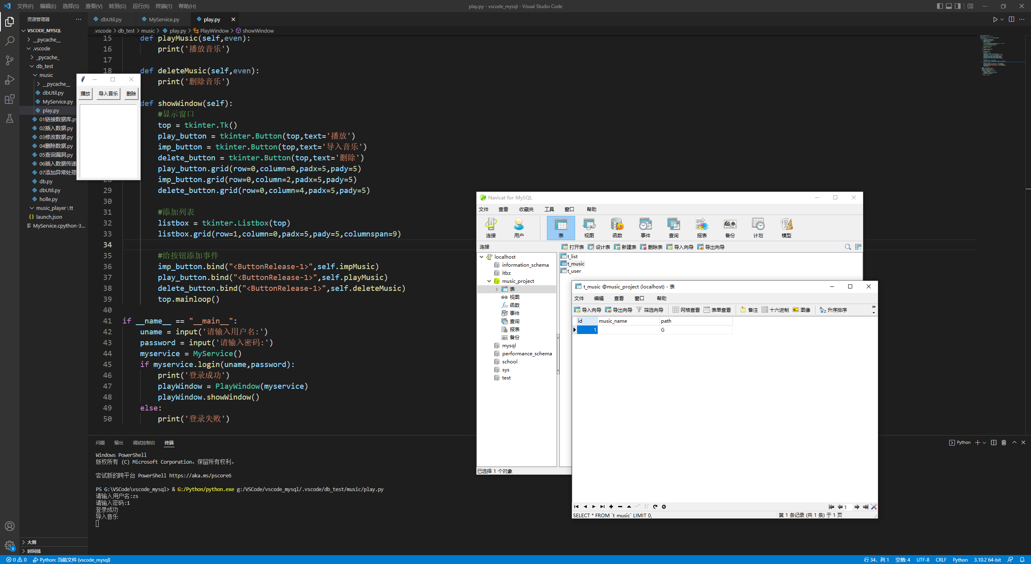Click the 播放 button in tkinter window
Viewport: 1031px width, 564px height.
[85, 94]
